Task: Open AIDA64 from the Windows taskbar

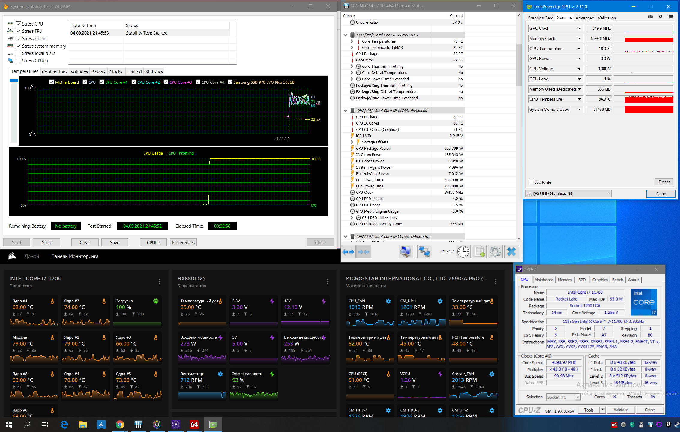Action: tap(194, 424)
